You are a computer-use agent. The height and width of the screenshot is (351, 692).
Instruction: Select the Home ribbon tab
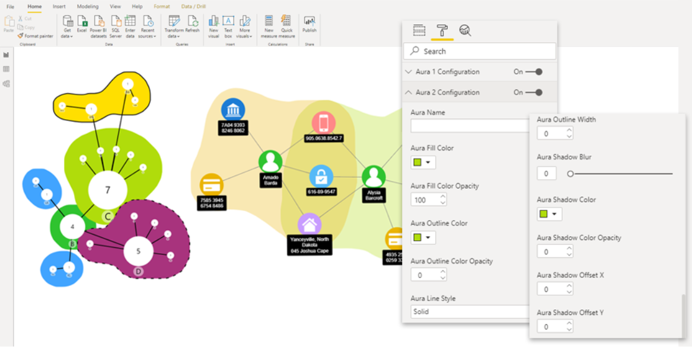pyautogui.click(x=34, y=7)
